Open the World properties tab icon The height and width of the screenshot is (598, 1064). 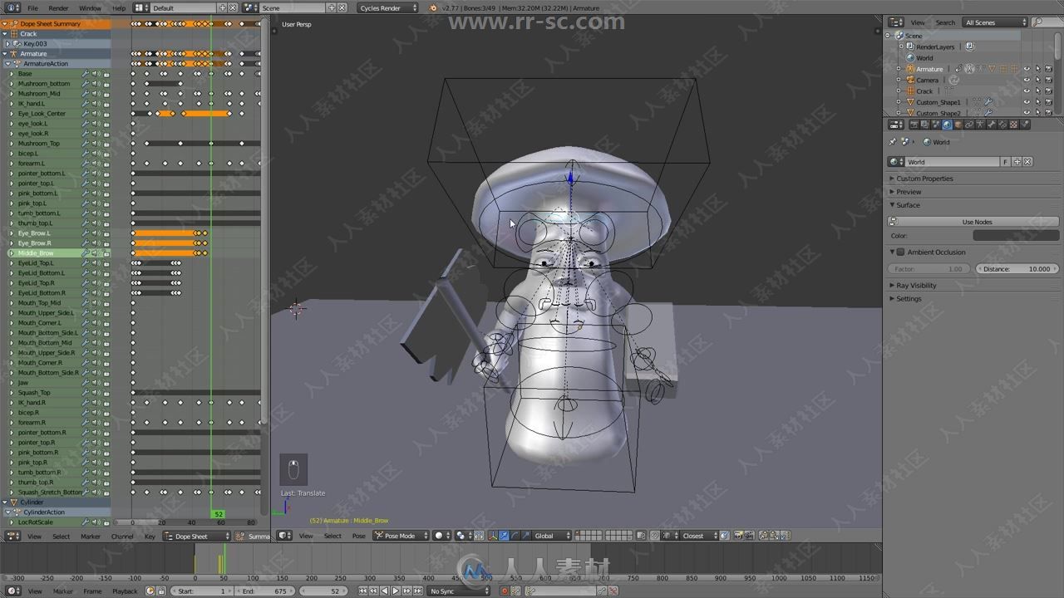[x=947, y=125]
